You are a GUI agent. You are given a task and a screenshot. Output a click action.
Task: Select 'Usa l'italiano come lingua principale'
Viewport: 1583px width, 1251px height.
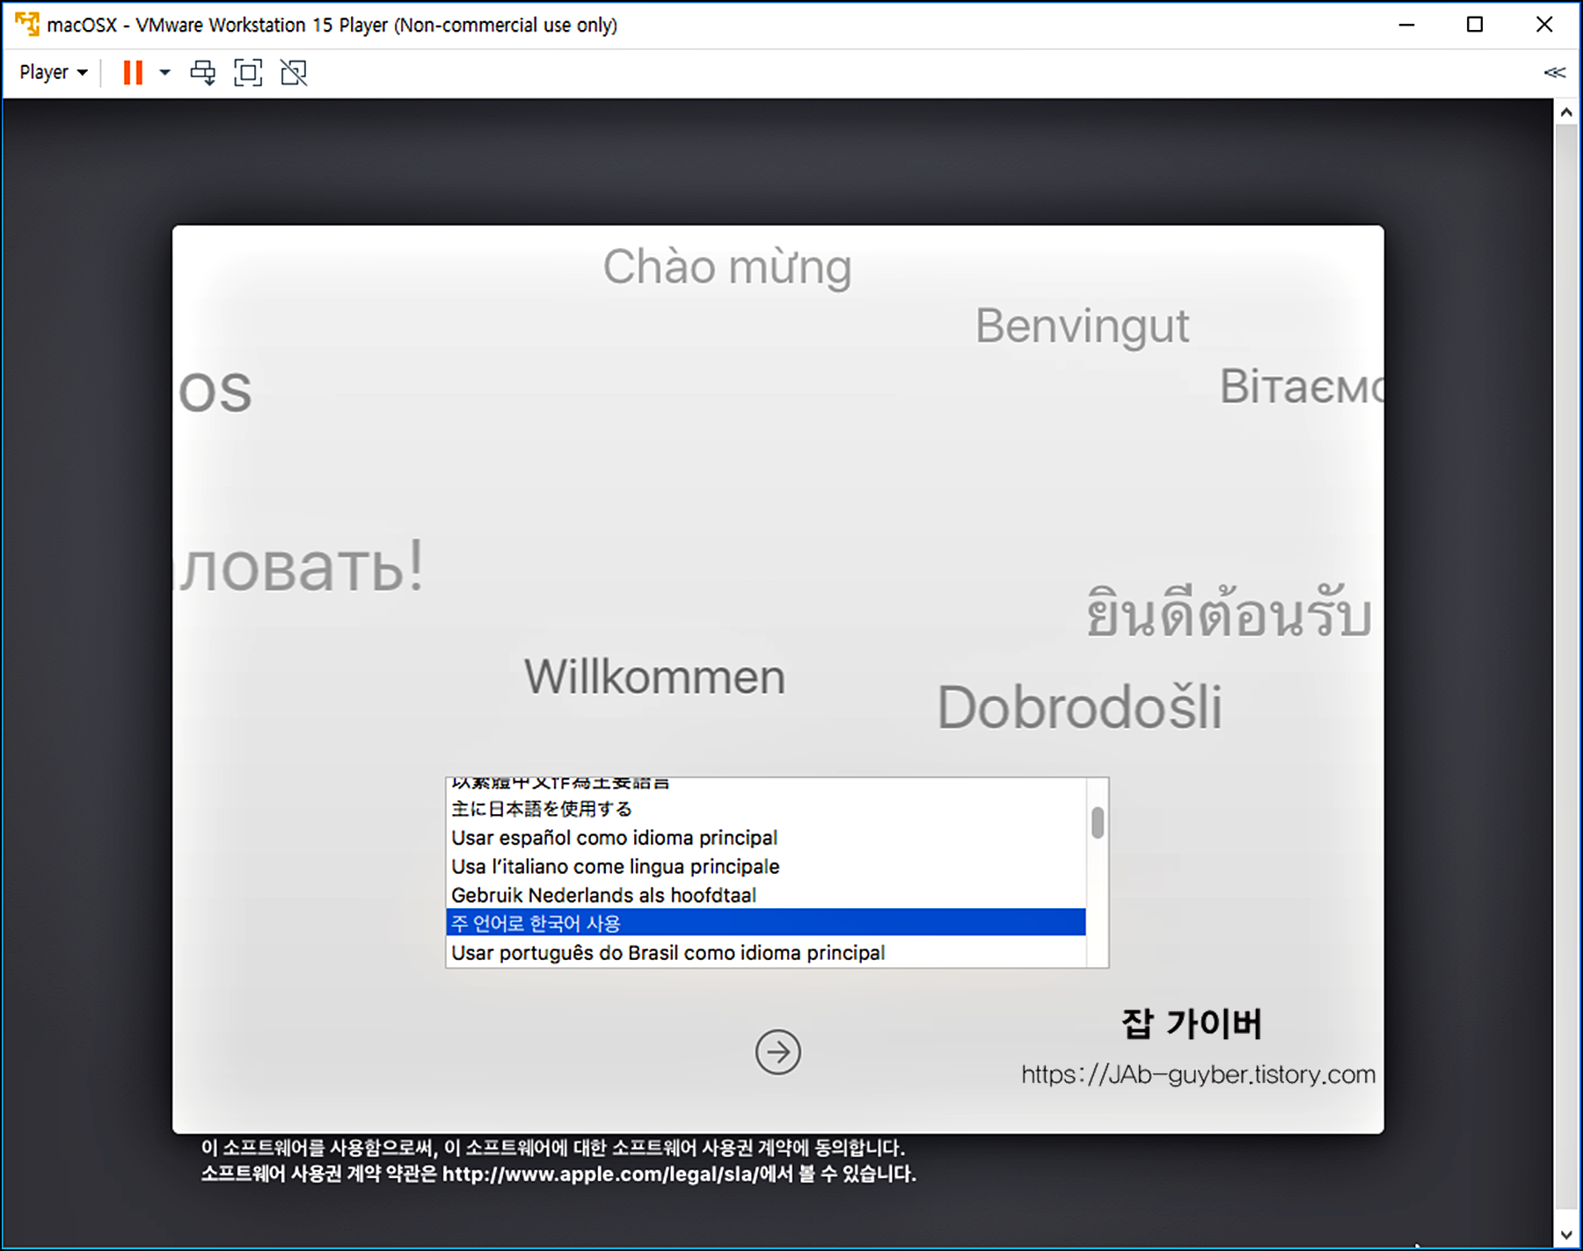tap(766, 866)
